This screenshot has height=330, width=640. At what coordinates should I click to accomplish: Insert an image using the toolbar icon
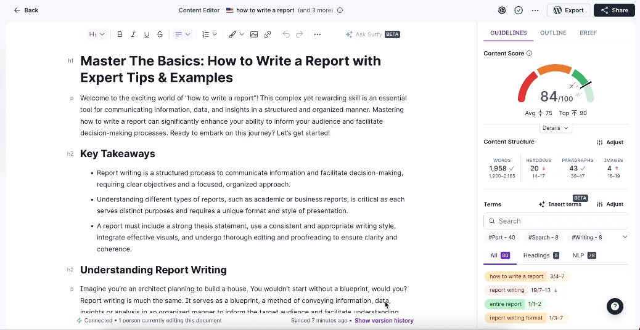(254, 34)
